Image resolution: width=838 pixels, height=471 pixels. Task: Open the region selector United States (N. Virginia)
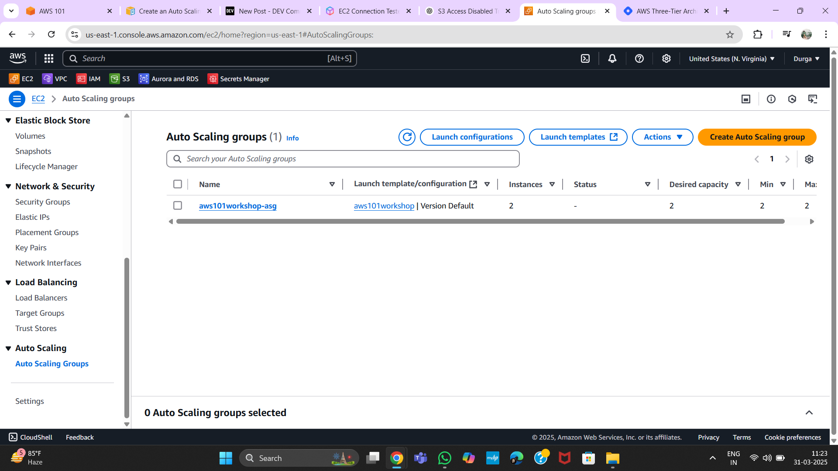tap(732, 58)
